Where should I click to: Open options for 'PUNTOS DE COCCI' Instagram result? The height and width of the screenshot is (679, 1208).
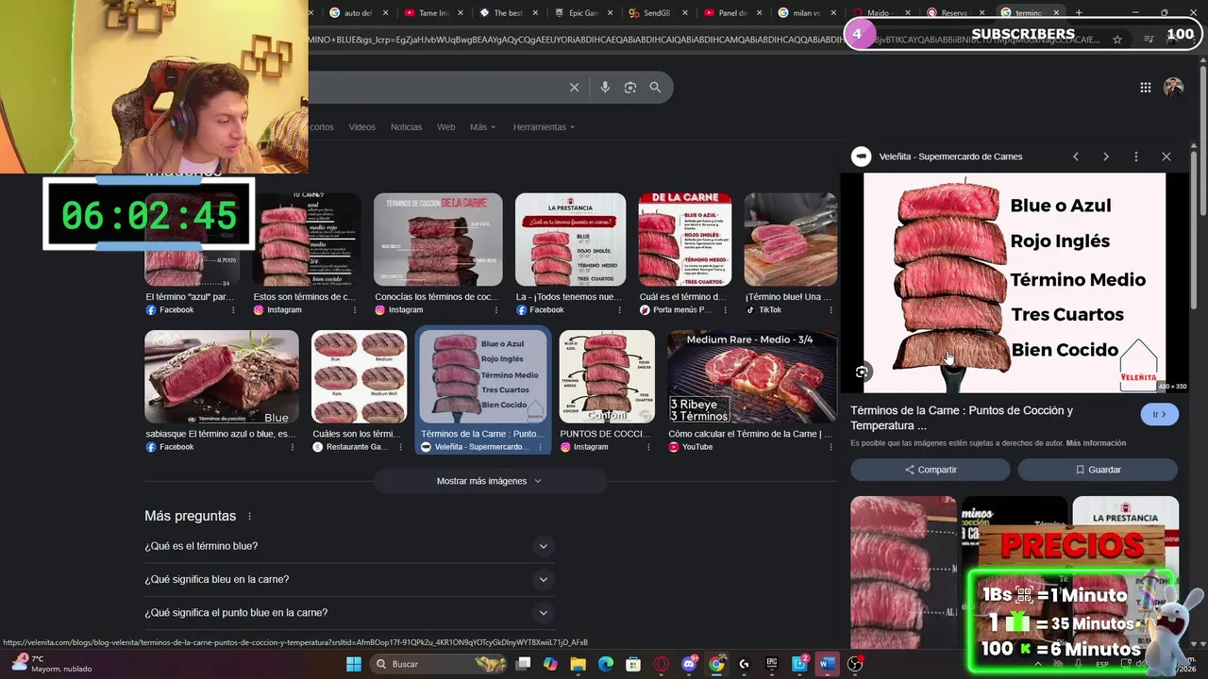(648, 447)
